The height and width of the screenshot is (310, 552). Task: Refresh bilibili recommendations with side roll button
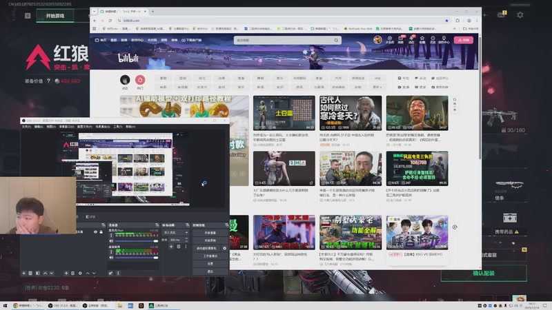[x=455, y=105]
